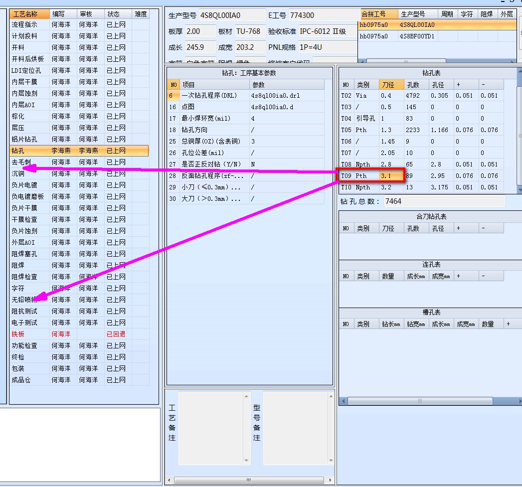Select the 流程指示 process row
The height and width of the screenshot is (487, 522).
79,24
